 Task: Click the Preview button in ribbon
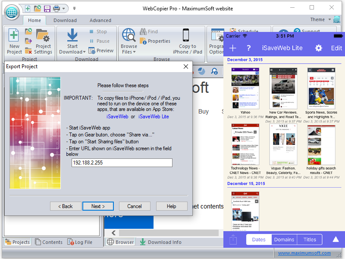pos(101,51)
